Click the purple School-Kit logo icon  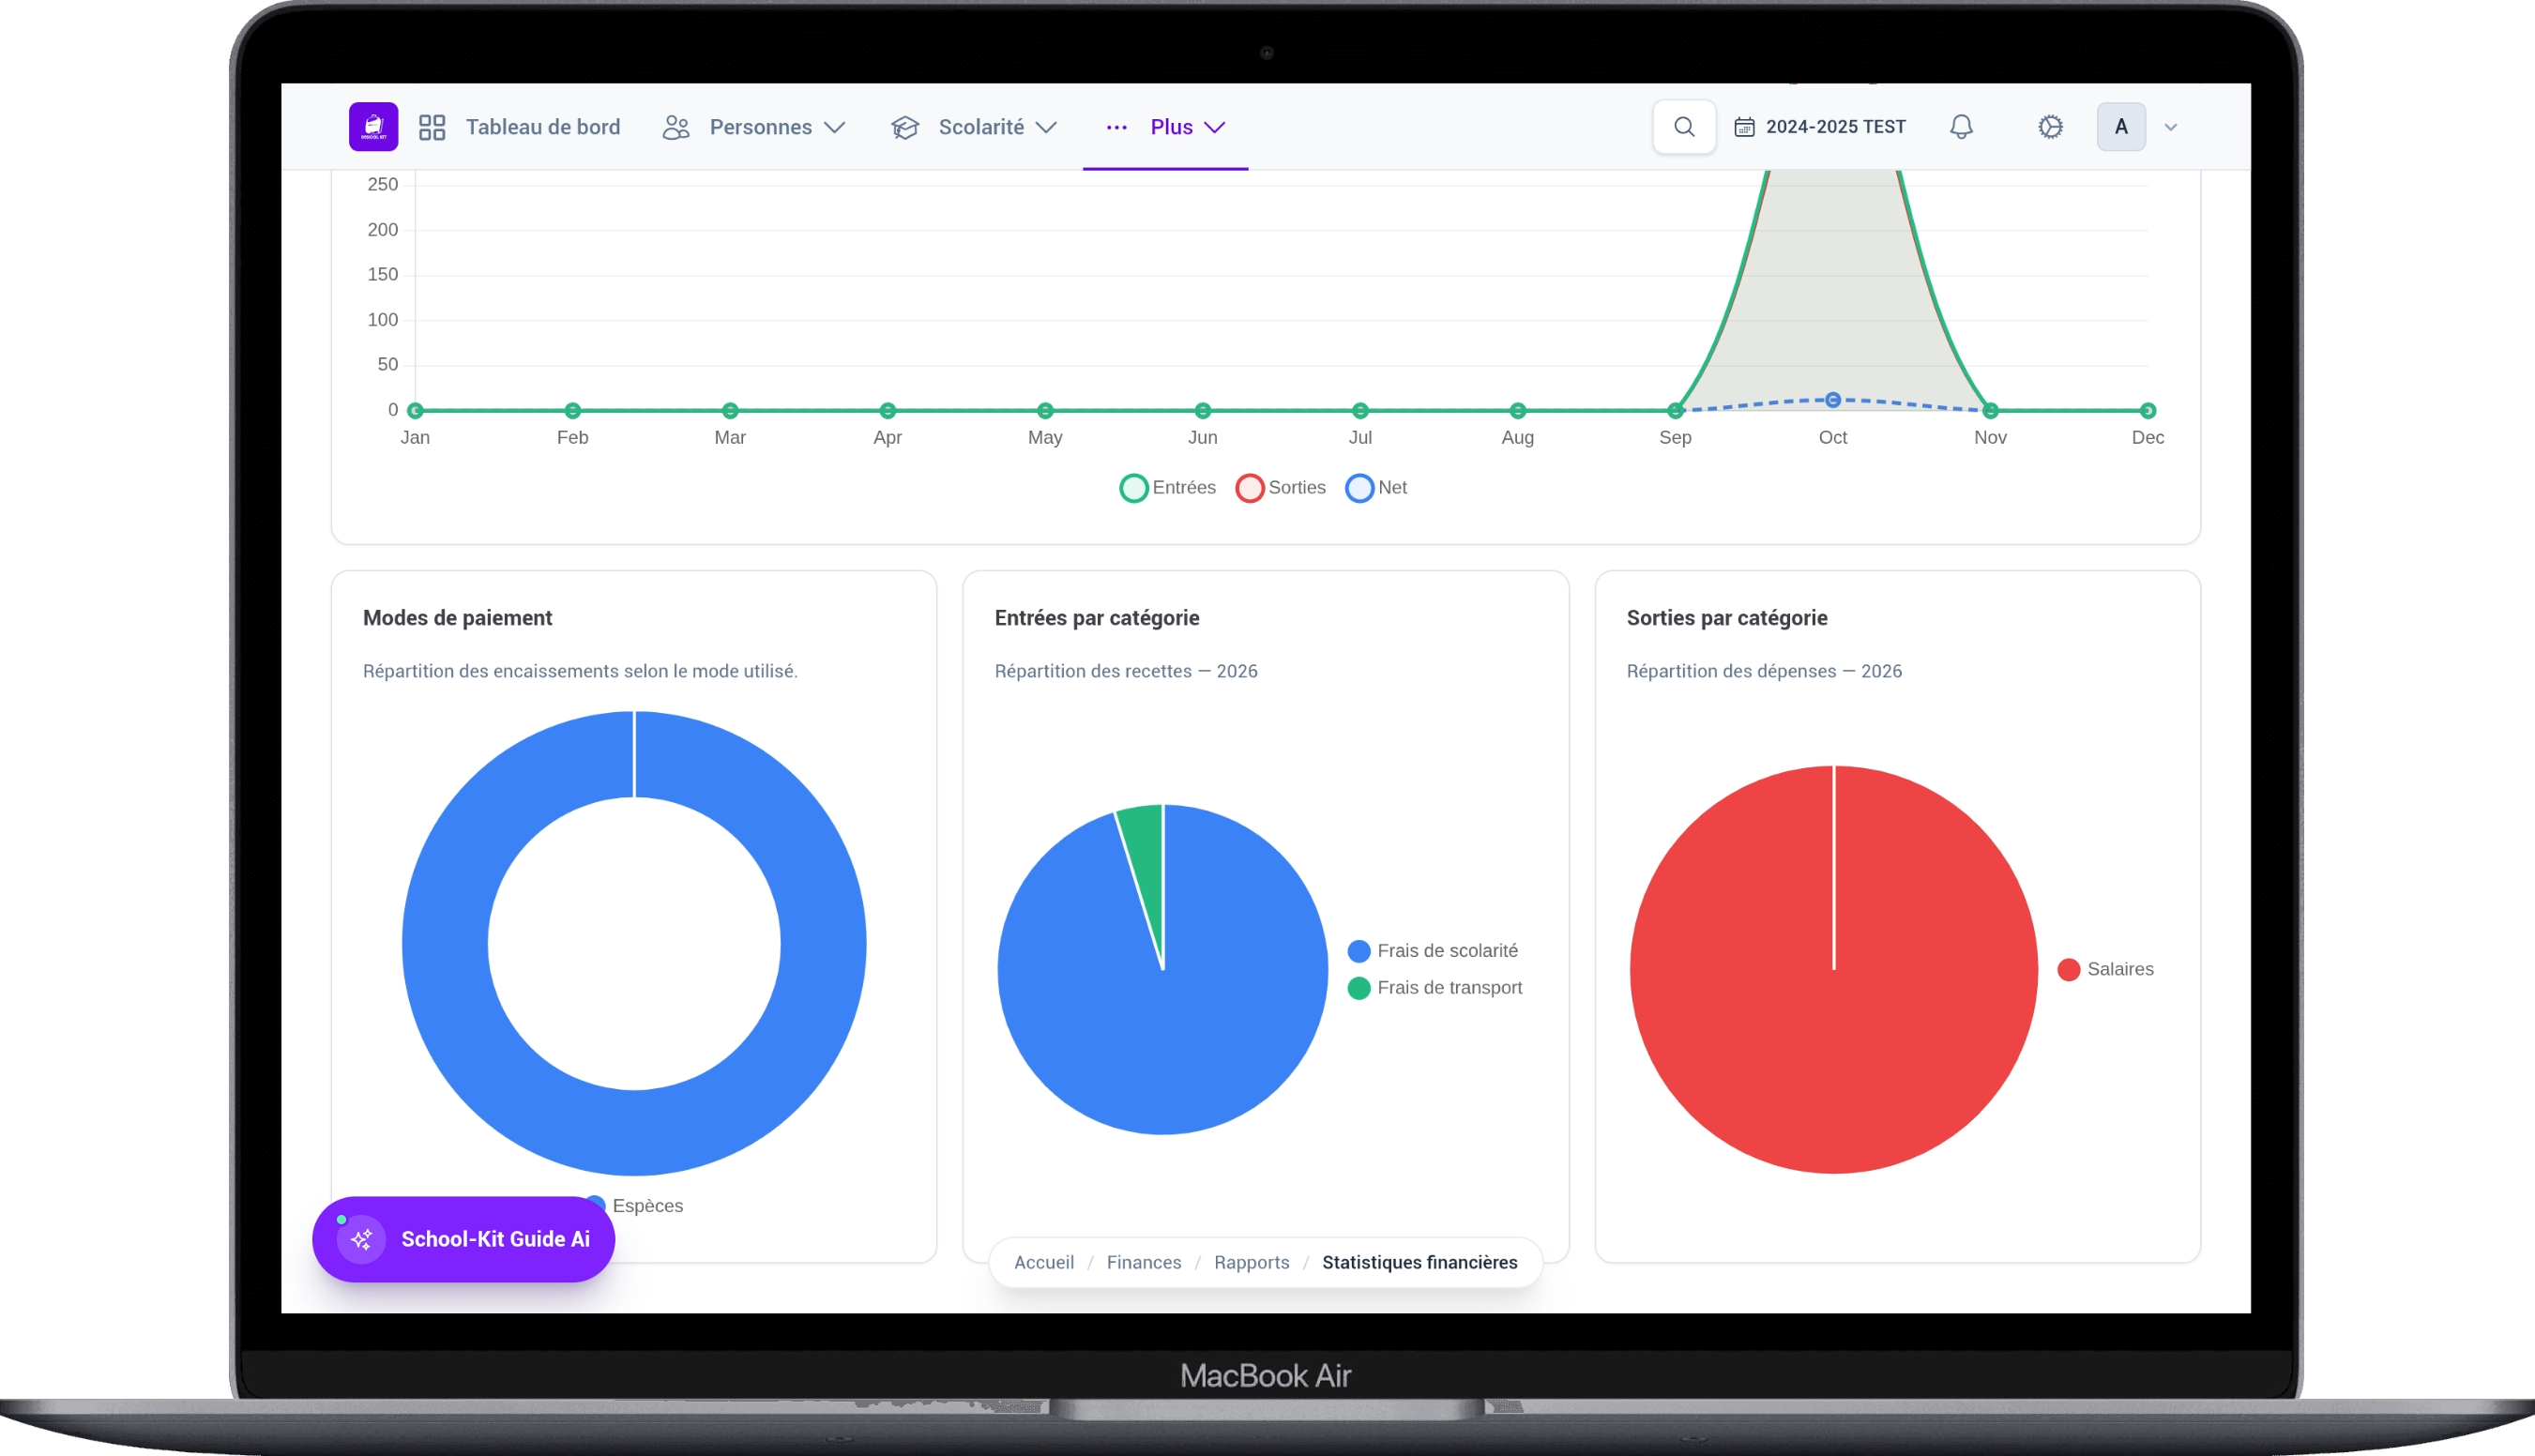pyautogui.click(x=373, y=127)
